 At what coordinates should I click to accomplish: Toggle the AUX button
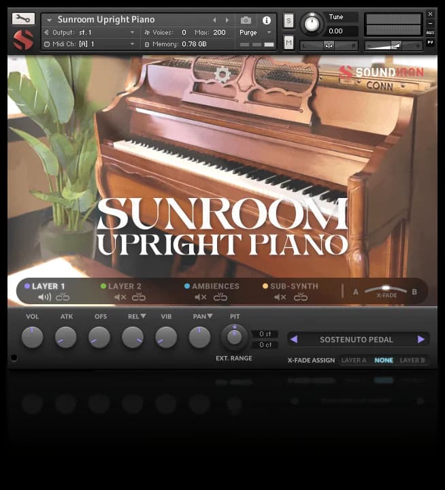[x=430, y=33]
